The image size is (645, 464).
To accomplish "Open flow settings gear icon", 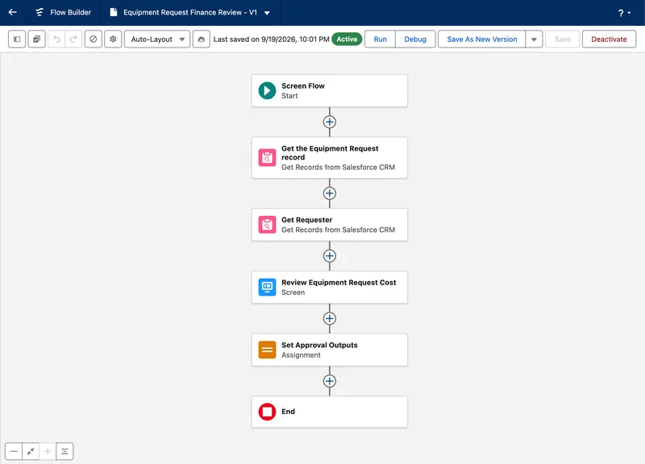I will coord(113,39).
